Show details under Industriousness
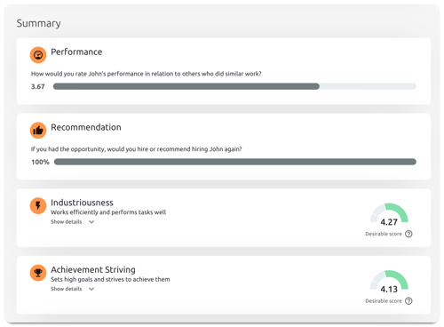The image size is (444, 327). pos(67,222)
